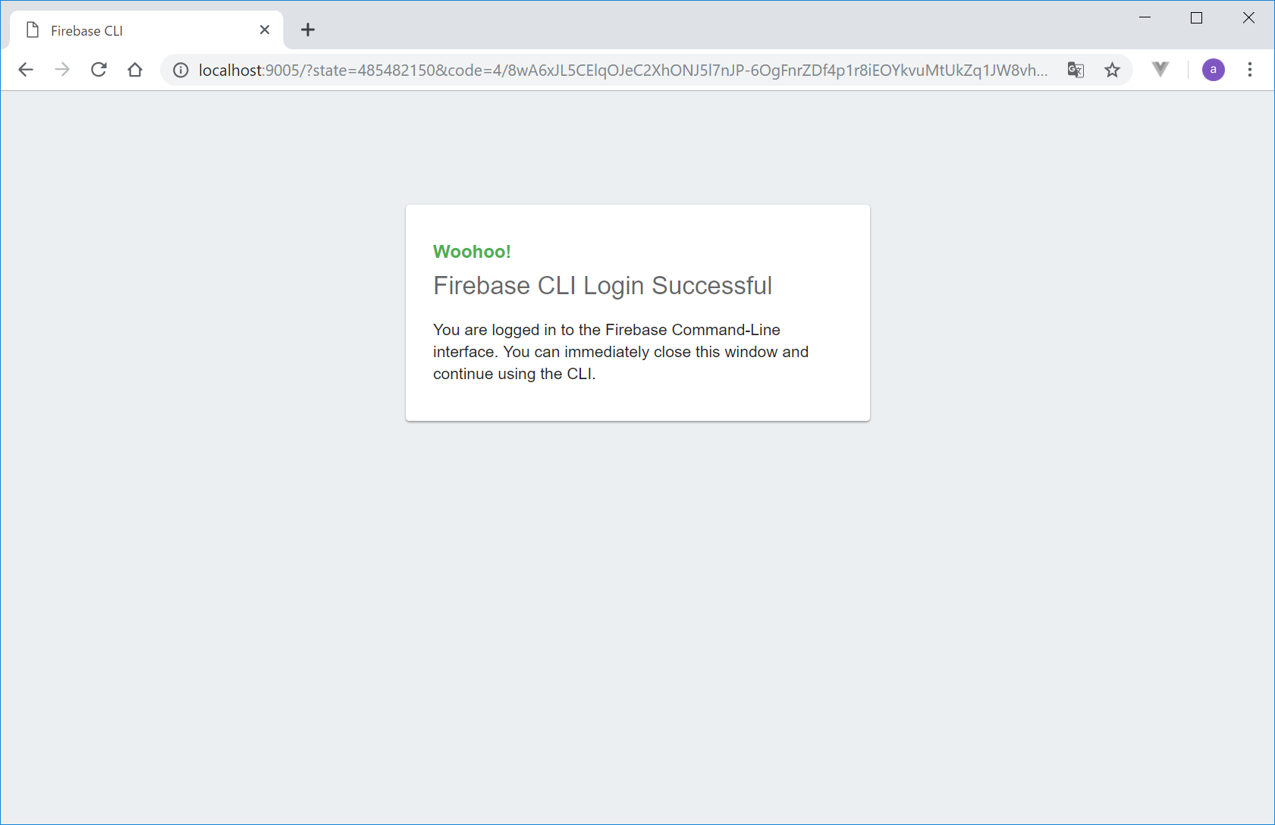The width and height of the screenshot is (1275, 825).
Task: Minimize the browser window
Action: (x=1145, y=17)
